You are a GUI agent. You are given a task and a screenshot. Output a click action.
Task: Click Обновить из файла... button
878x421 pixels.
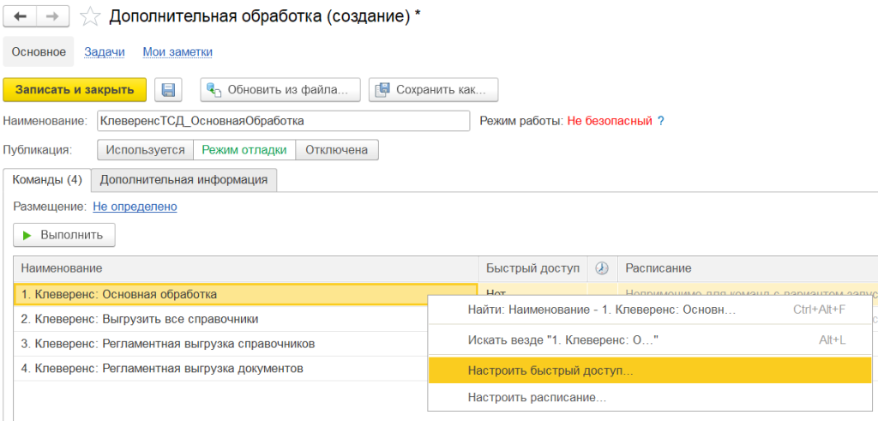(x=280, y=89)
